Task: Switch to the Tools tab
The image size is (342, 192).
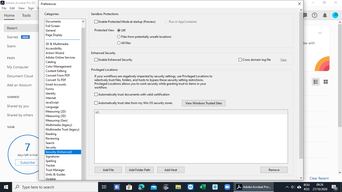Action: pyautogui.click(x=26, y=15)
